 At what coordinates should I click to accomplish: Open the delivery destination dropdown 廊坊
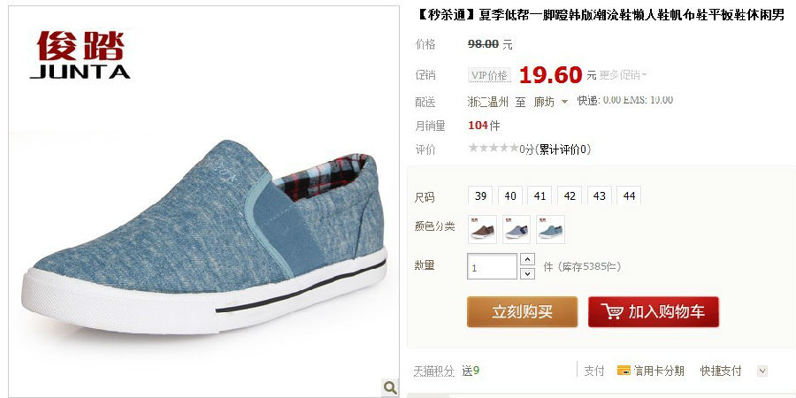(550, 102)
